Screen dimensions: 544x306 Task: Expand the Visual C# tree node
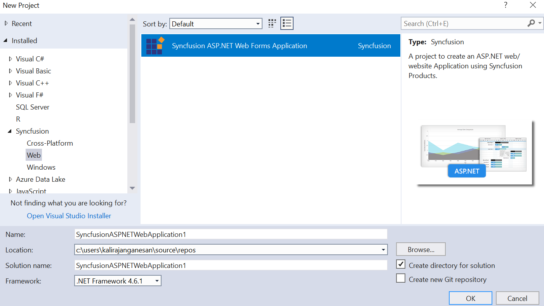pos(10,59)
